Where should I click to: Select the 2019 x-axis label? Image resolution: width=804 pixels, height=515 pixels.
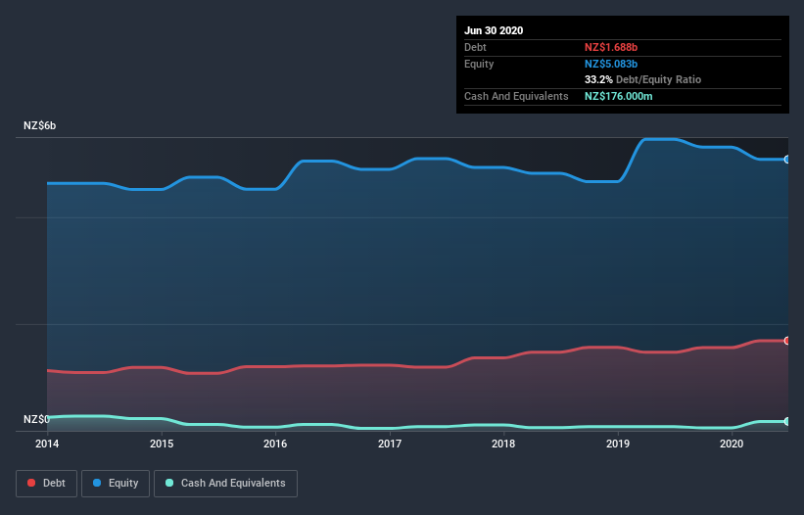coord(618,444)
